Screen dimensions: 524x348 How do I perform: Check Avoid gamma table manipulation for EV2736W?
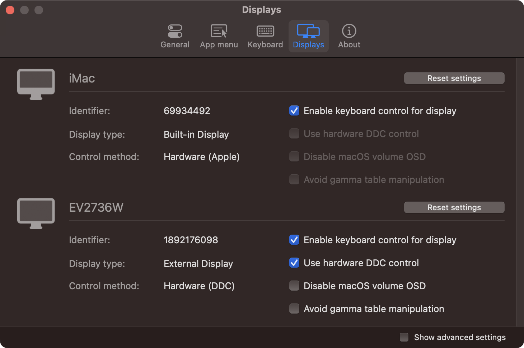(294, 309)
